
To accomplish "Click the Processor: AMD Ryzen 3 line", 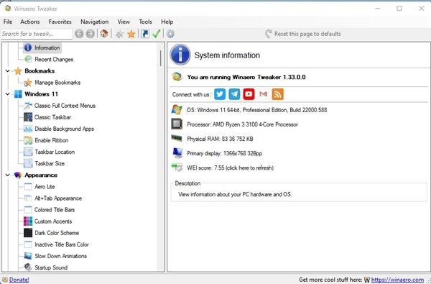I will (x=243, y=124).
